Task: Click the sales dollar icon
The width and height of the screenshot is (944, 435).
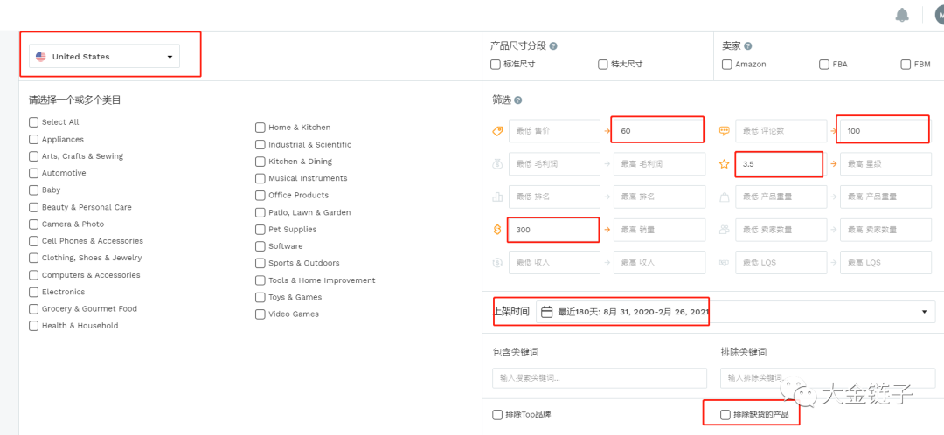Action: click(497, 230)
